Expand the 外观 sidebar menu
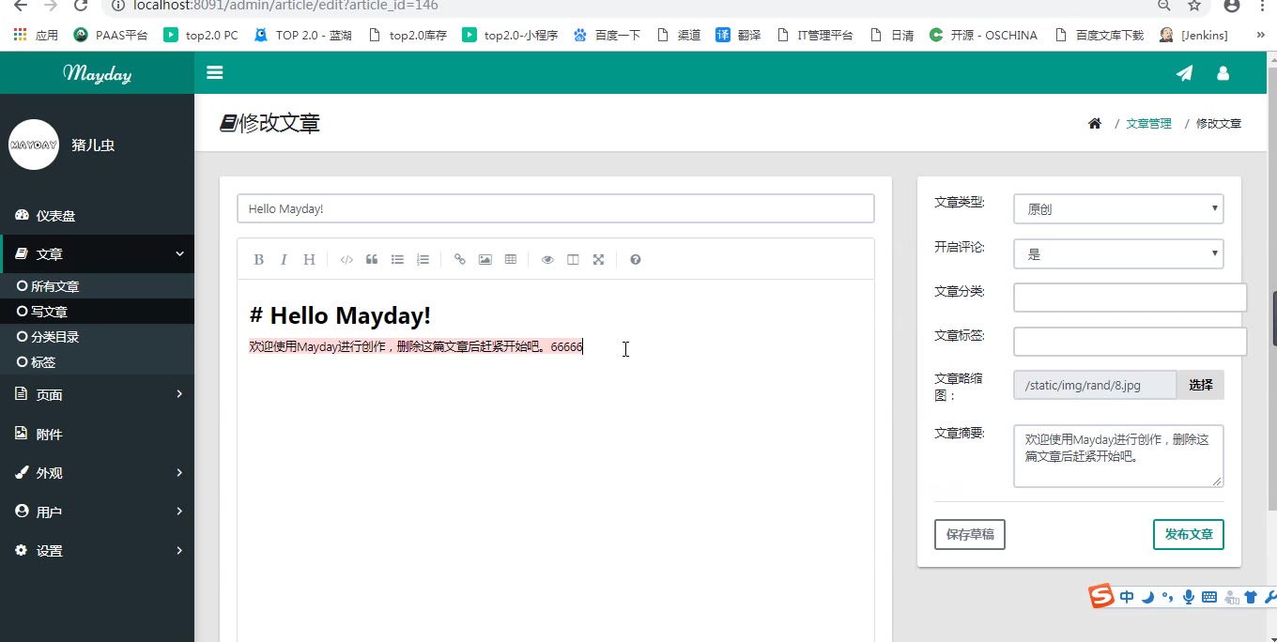The width and height of the screenshot is (1277, 642). click(97, 473)
